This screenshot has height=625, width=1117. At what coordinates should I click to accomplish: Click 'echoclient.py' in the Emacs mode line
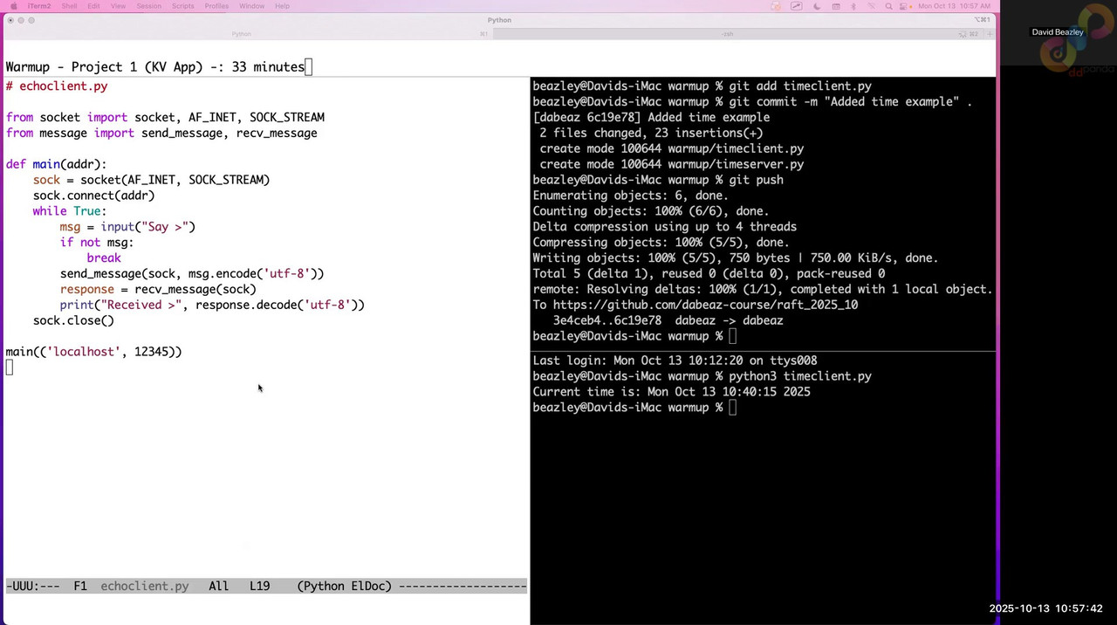145,586
